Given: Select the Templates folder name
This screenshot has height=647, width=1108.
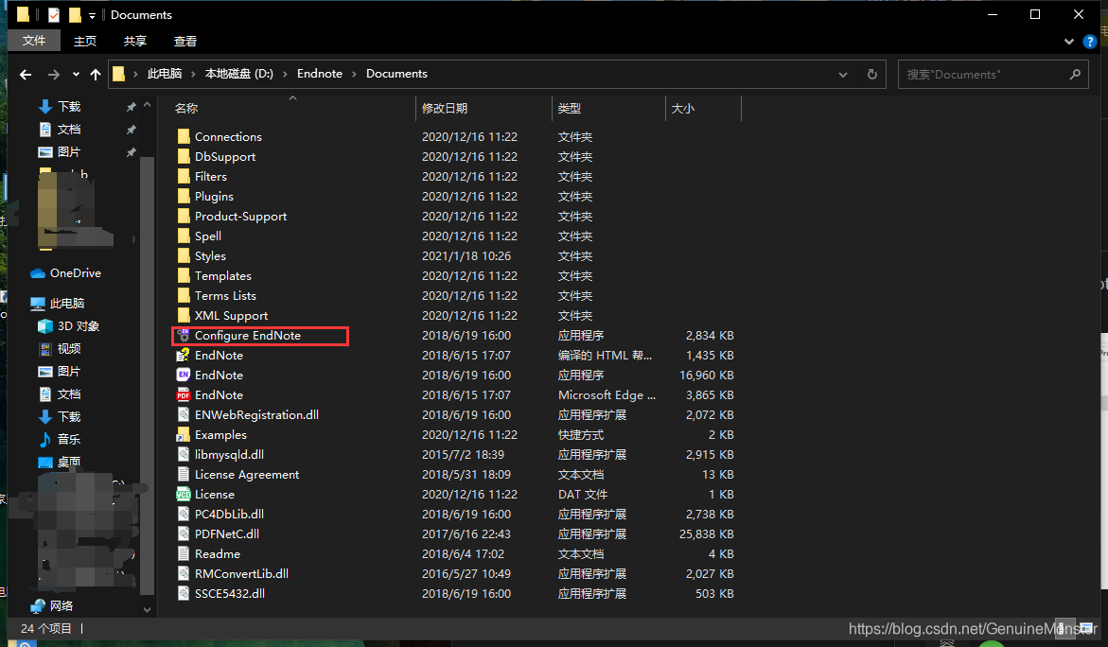Looking at the screenshot, I should 223,275.
